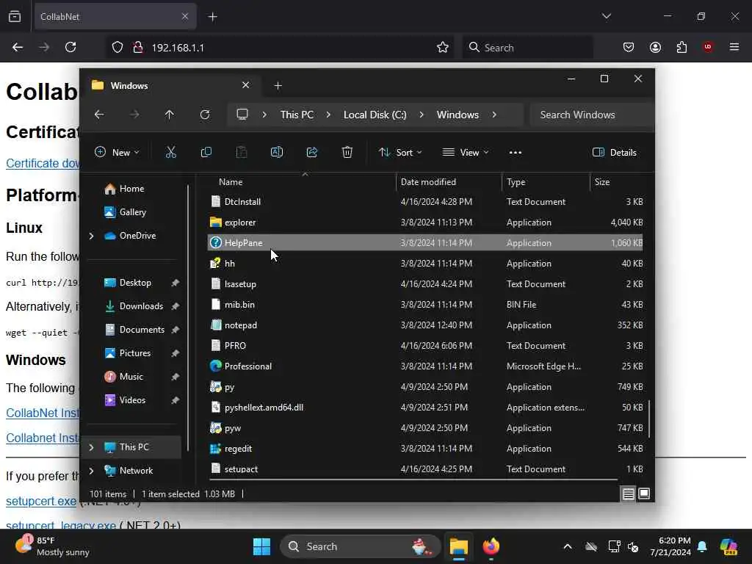Select the explorer application file

[425, 223]
